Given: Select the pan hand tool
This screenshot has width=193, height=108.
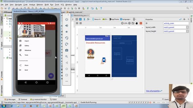Looking at the screenshot, I should click(137, 23).
